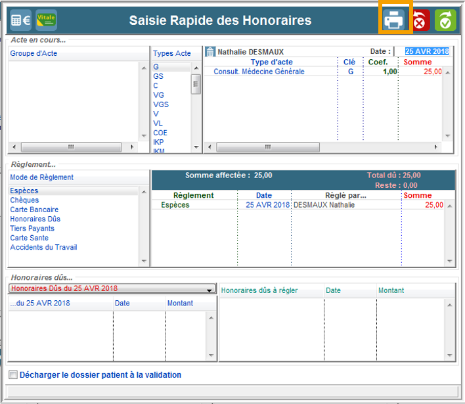The height and width of the screenshot is (404, 465).
Task: Click the Somme column header in acts table
Action: [x=418, y=62]
